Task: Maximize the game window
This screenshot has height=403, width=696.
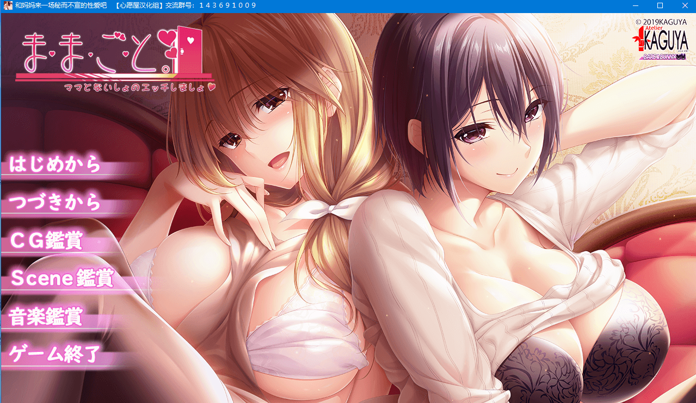Action: [660, 5]
